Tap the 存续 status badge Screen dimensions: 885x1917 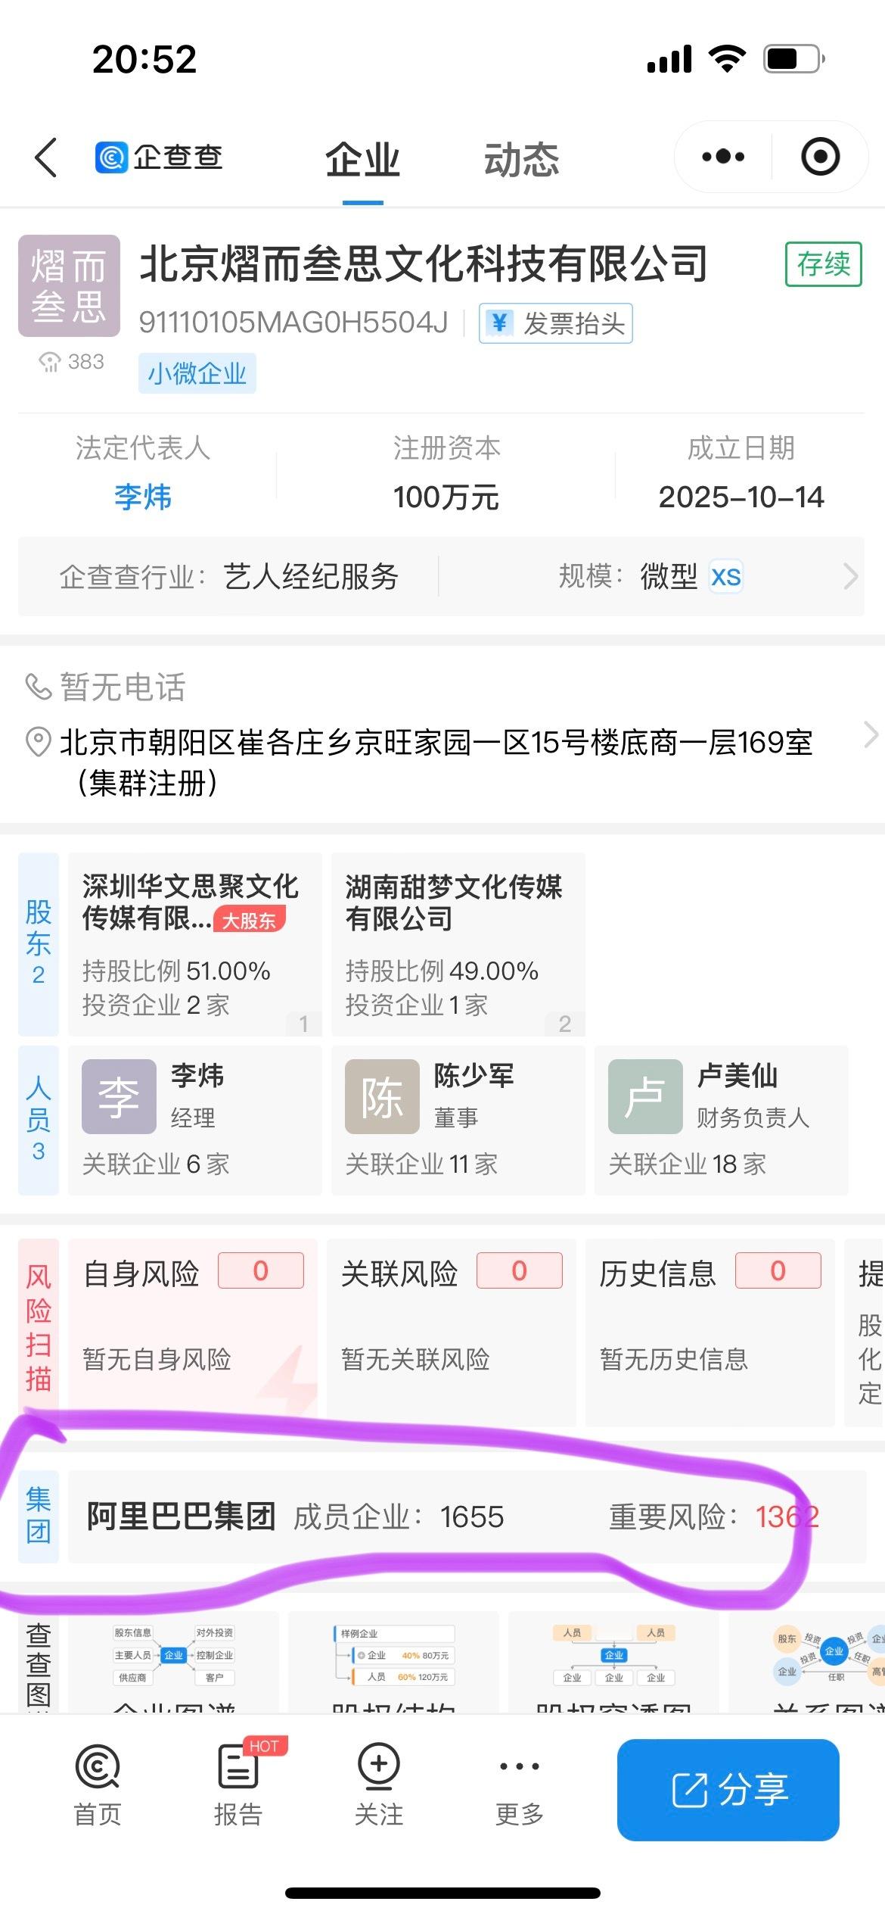pos(823,265)
